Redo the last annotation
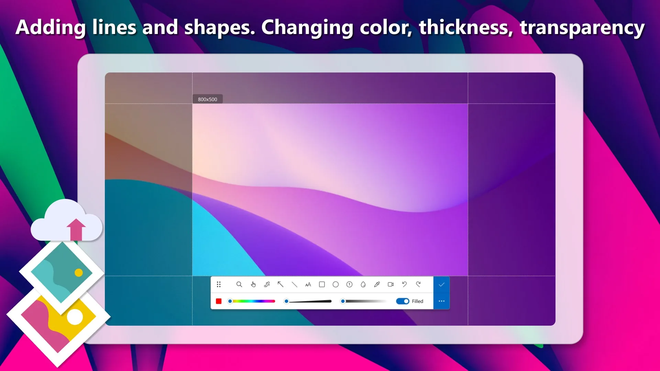The image size is (660, 371). click(418, 284)
